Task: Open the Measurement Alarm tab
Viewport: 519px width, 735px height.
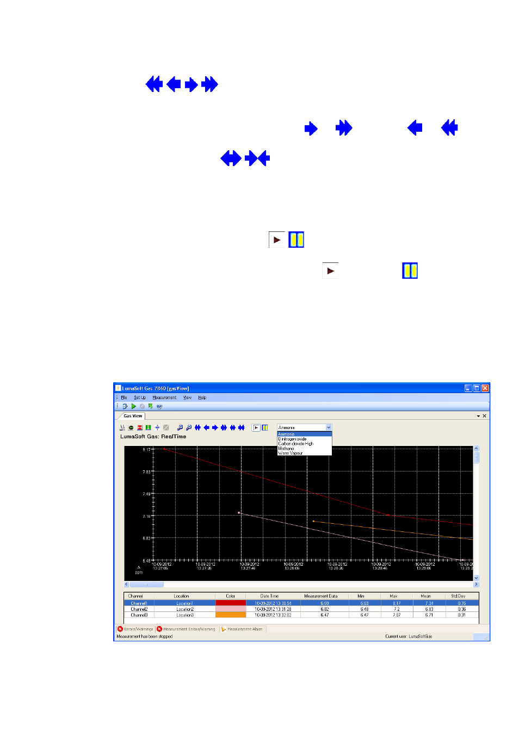Action: pos(242,629)
